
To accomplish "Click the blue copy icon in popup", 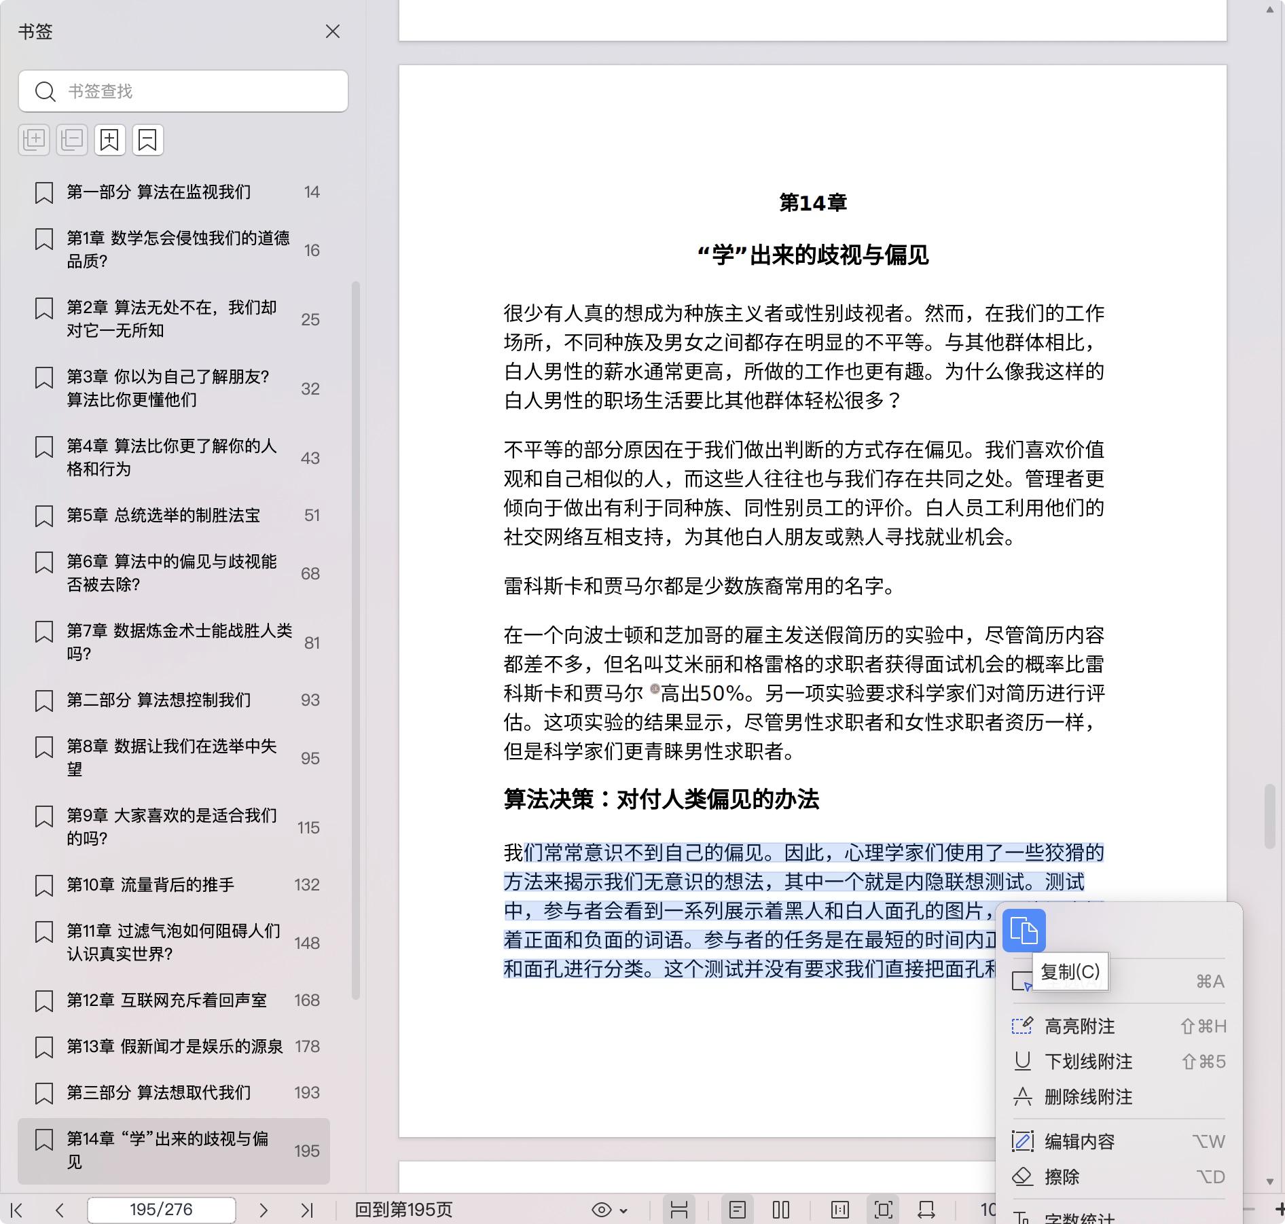I will pos(1024,930).
